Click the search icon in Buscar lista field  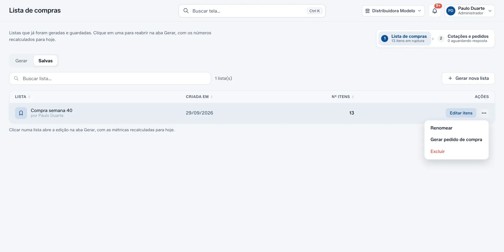tap(16, 78)
